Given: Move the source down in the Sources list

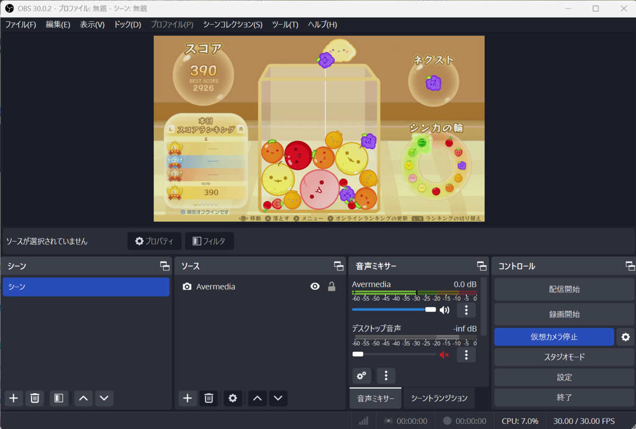Looking at the screenshot, I should click(x=278, y=398).
